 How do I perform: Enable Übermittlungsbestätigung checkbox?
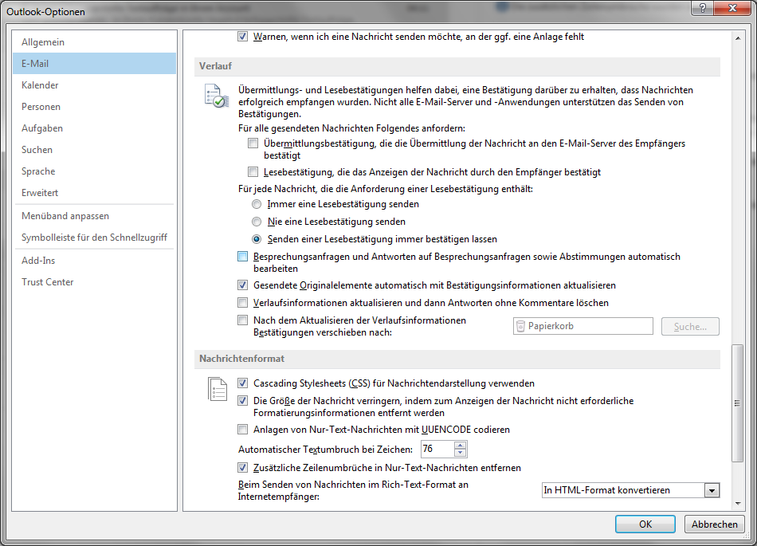coord(253,143)
